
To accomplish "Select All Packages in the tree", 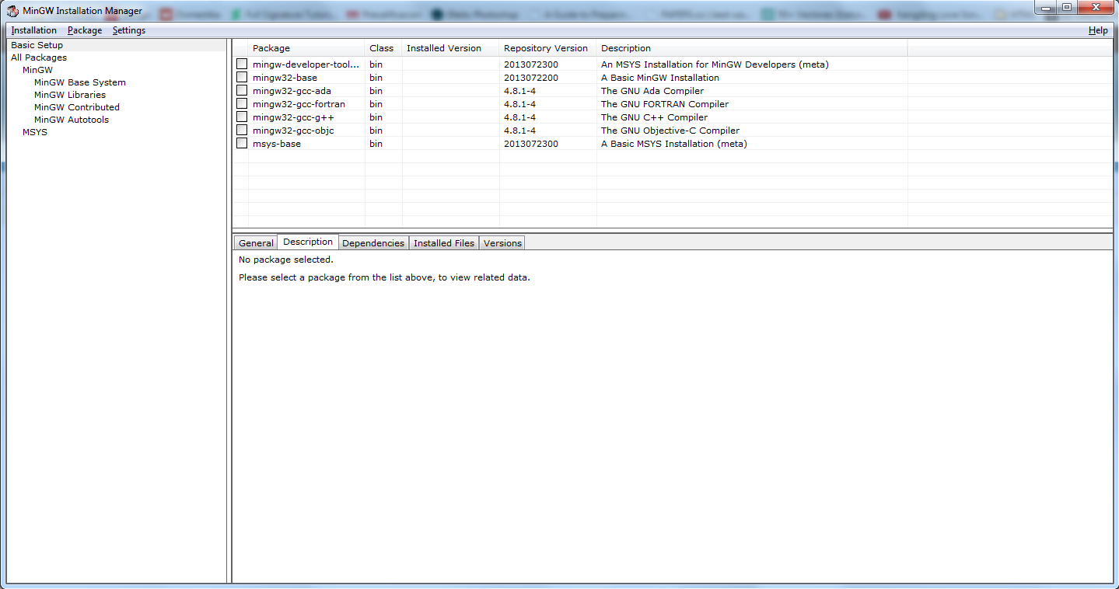I will (39, 58).
